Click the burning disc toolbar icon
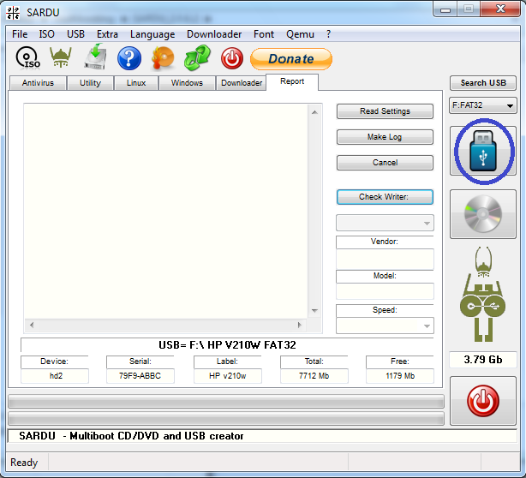The width and height of the screenshot is (526, 478). pyautogui.click(x=163, y=58)
